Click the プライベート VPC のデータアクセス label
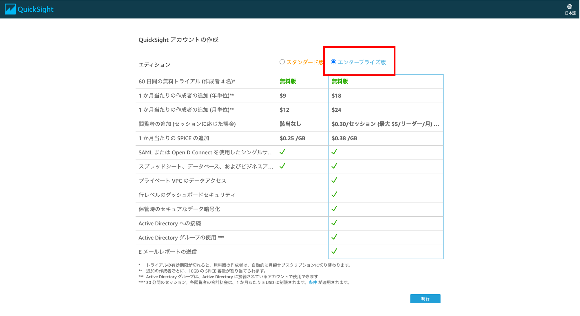This screenshot has height=316, width=580. (183, 181)
